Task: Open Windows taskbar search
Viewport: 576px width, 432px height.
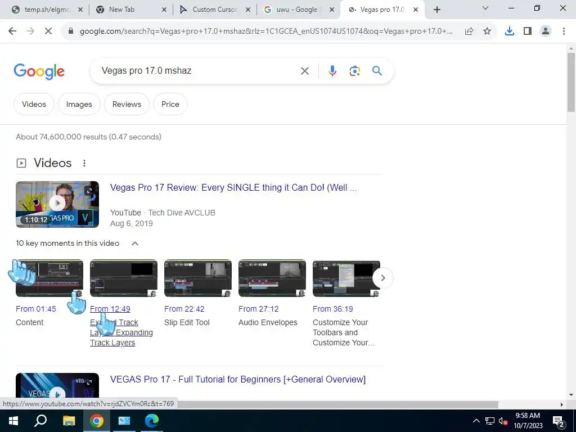Action: click(40, 421)
